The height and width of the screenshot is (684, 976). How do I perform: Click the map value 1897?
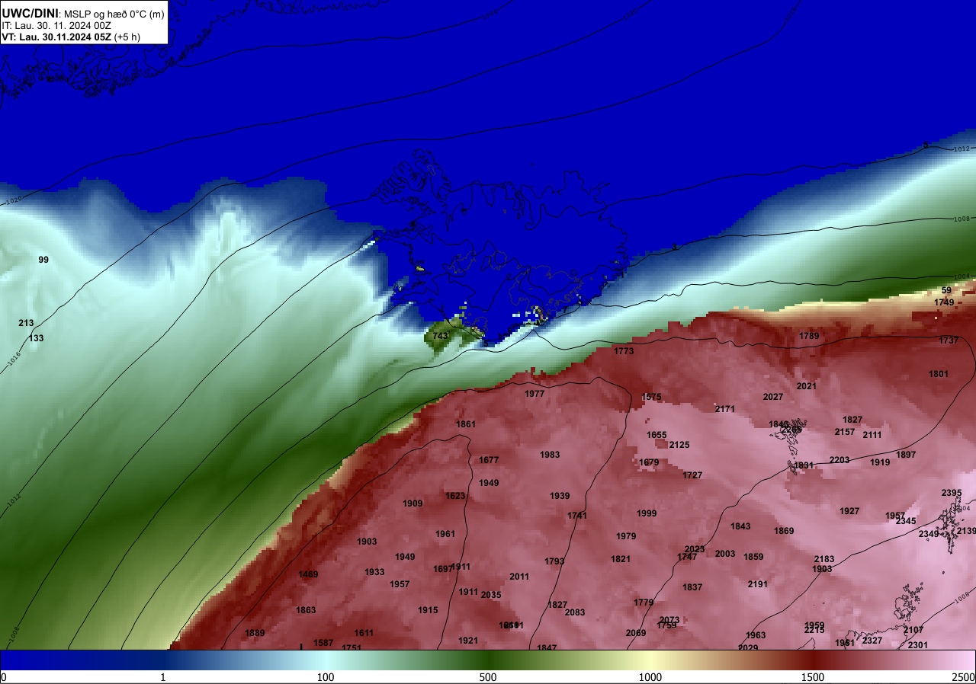pos(906,455)
